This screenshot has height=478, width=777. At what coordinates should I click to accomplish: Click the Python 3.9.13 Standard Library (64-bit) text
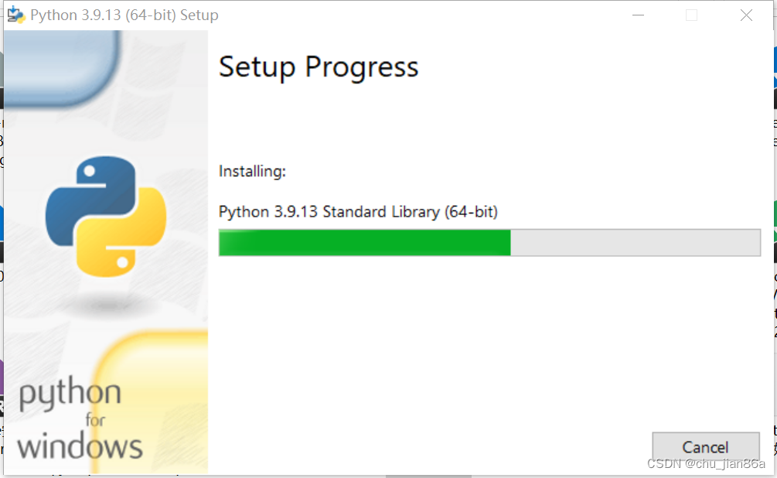[x=358, y=212]
